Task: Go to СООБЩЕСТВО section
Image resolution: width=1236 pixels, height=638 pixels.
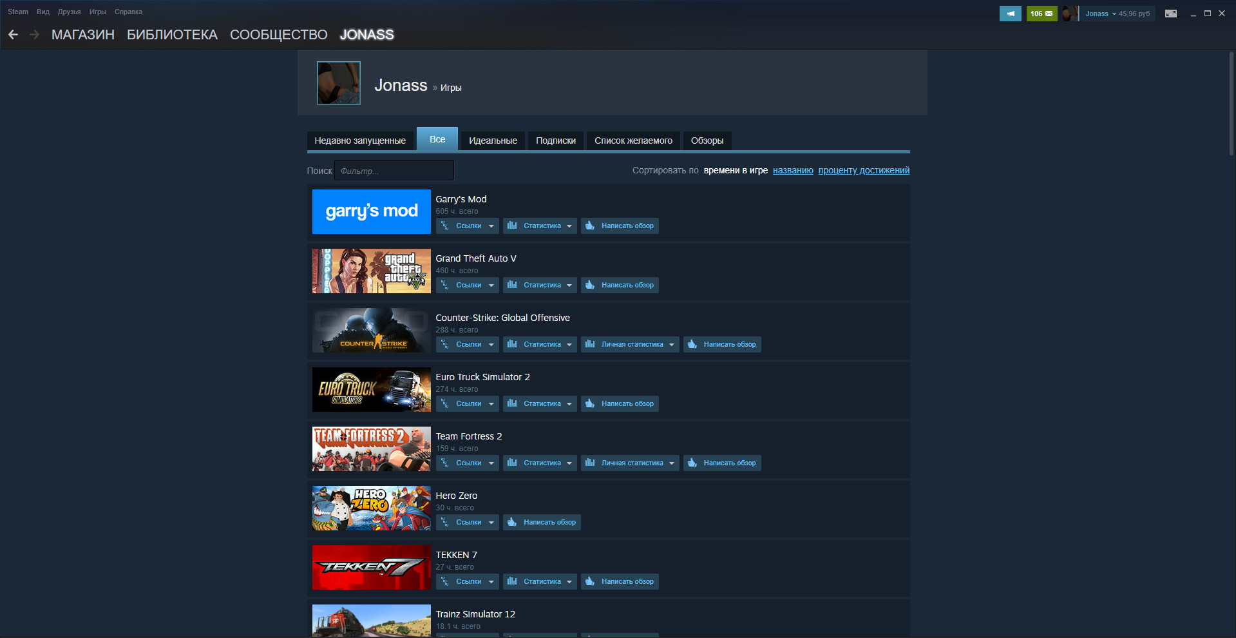Action: coord(279,35)
